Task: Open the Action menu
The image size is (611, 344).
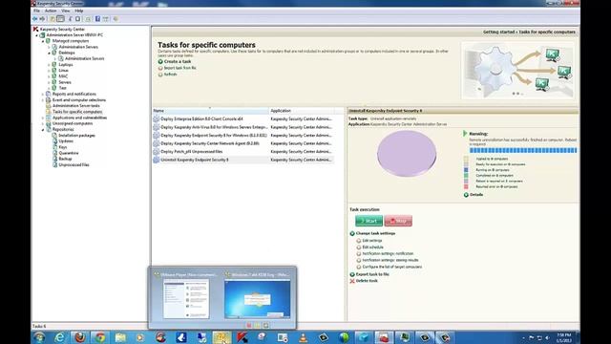Action: click(51, 11)
